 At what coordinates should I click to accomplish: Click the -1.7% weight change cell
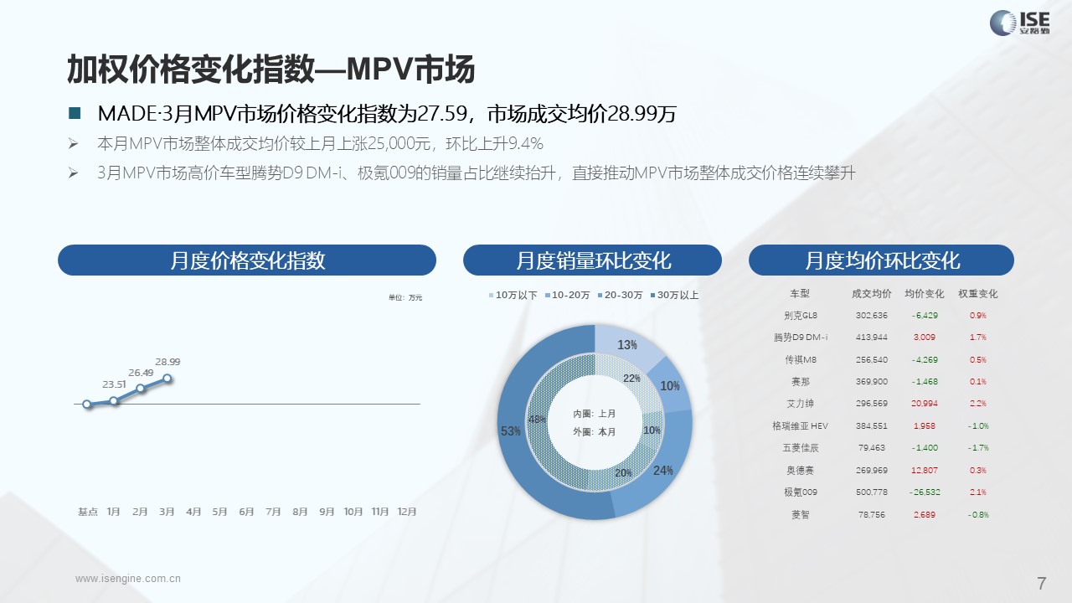tap(978, 448)
